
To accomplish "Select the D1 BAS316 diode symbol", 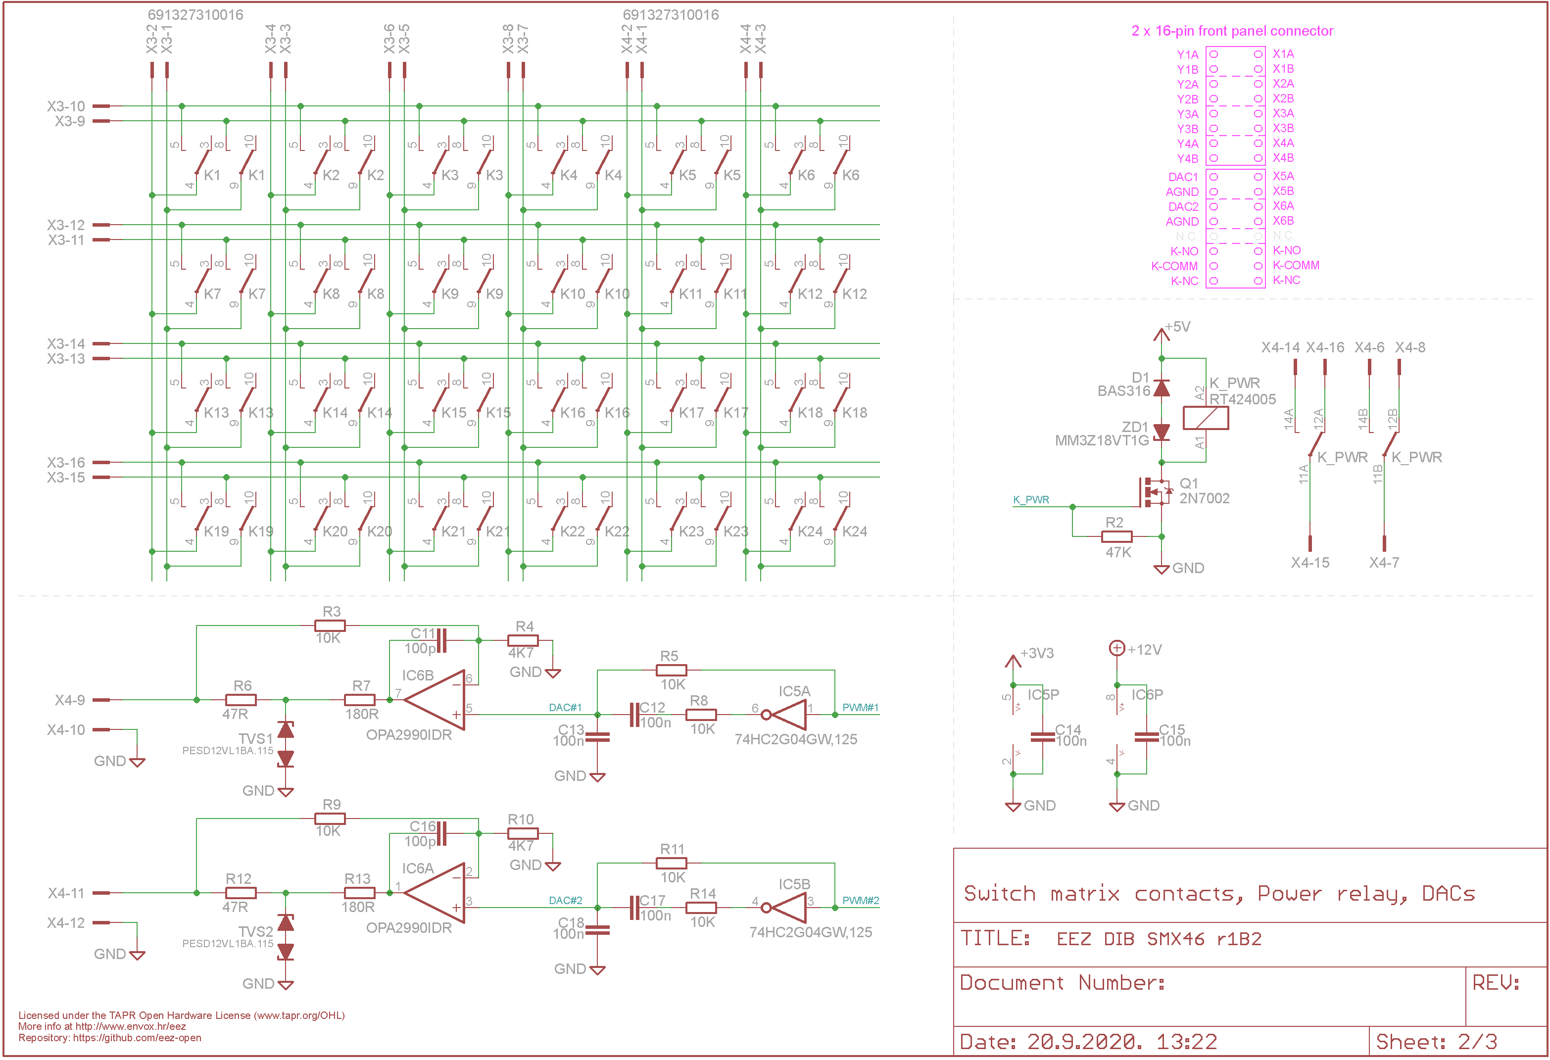I will point(1161,387).
